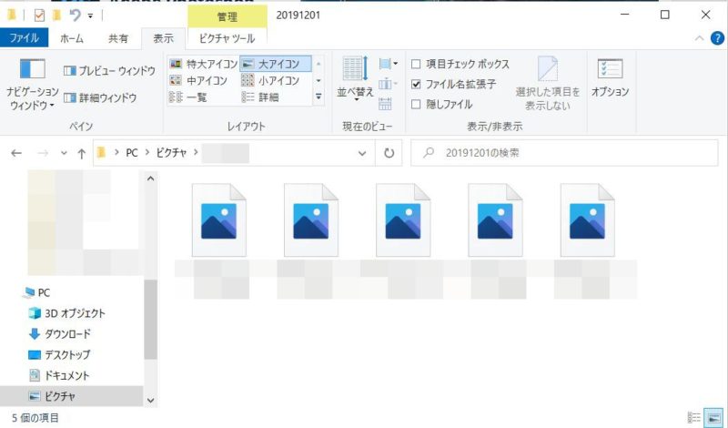Viewport: 728px width, 428px height.
Task: Open the Sort by (並べ替え) menu
Action: [355, 78]
